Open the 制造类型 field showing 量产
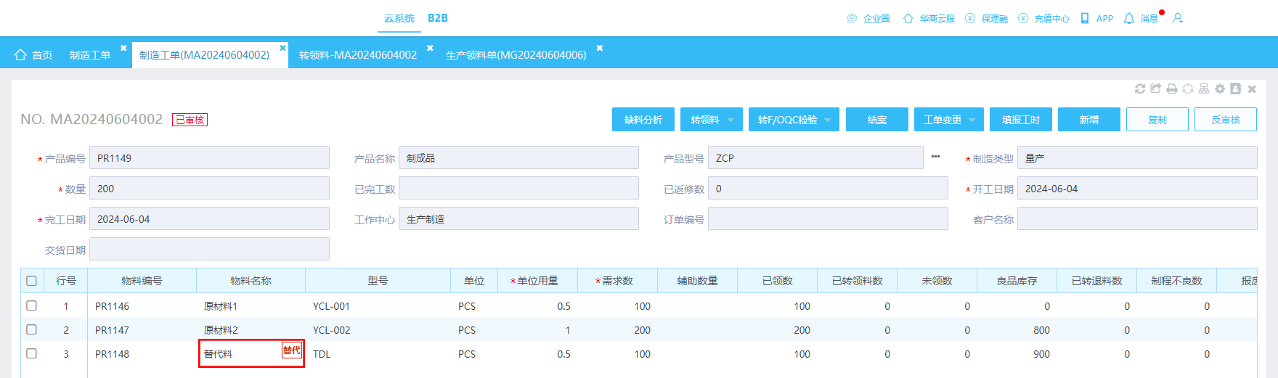Screen dimensions: 1278x378 1137,157
